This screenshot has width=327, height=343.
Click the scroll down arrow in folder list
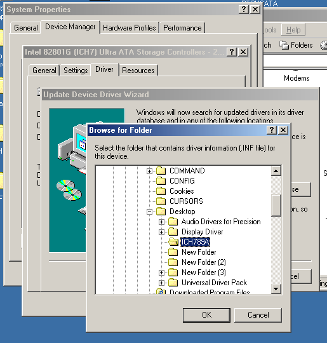[276, 289]
